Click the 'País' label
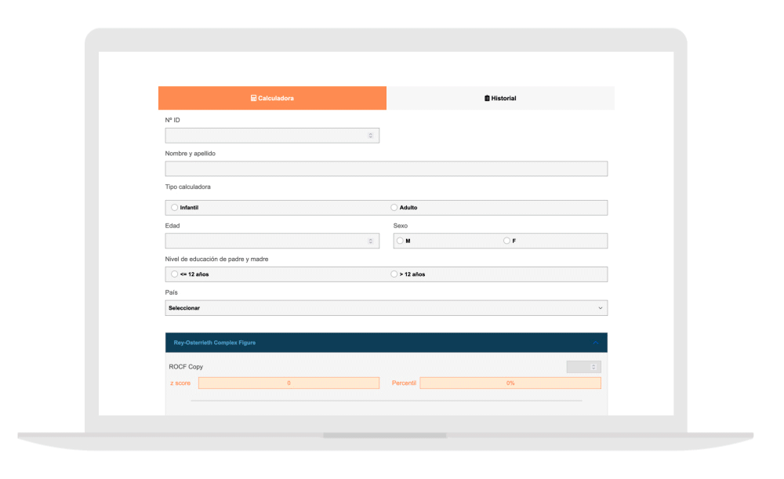The image size is (784, 479). [x=171, y=292]
